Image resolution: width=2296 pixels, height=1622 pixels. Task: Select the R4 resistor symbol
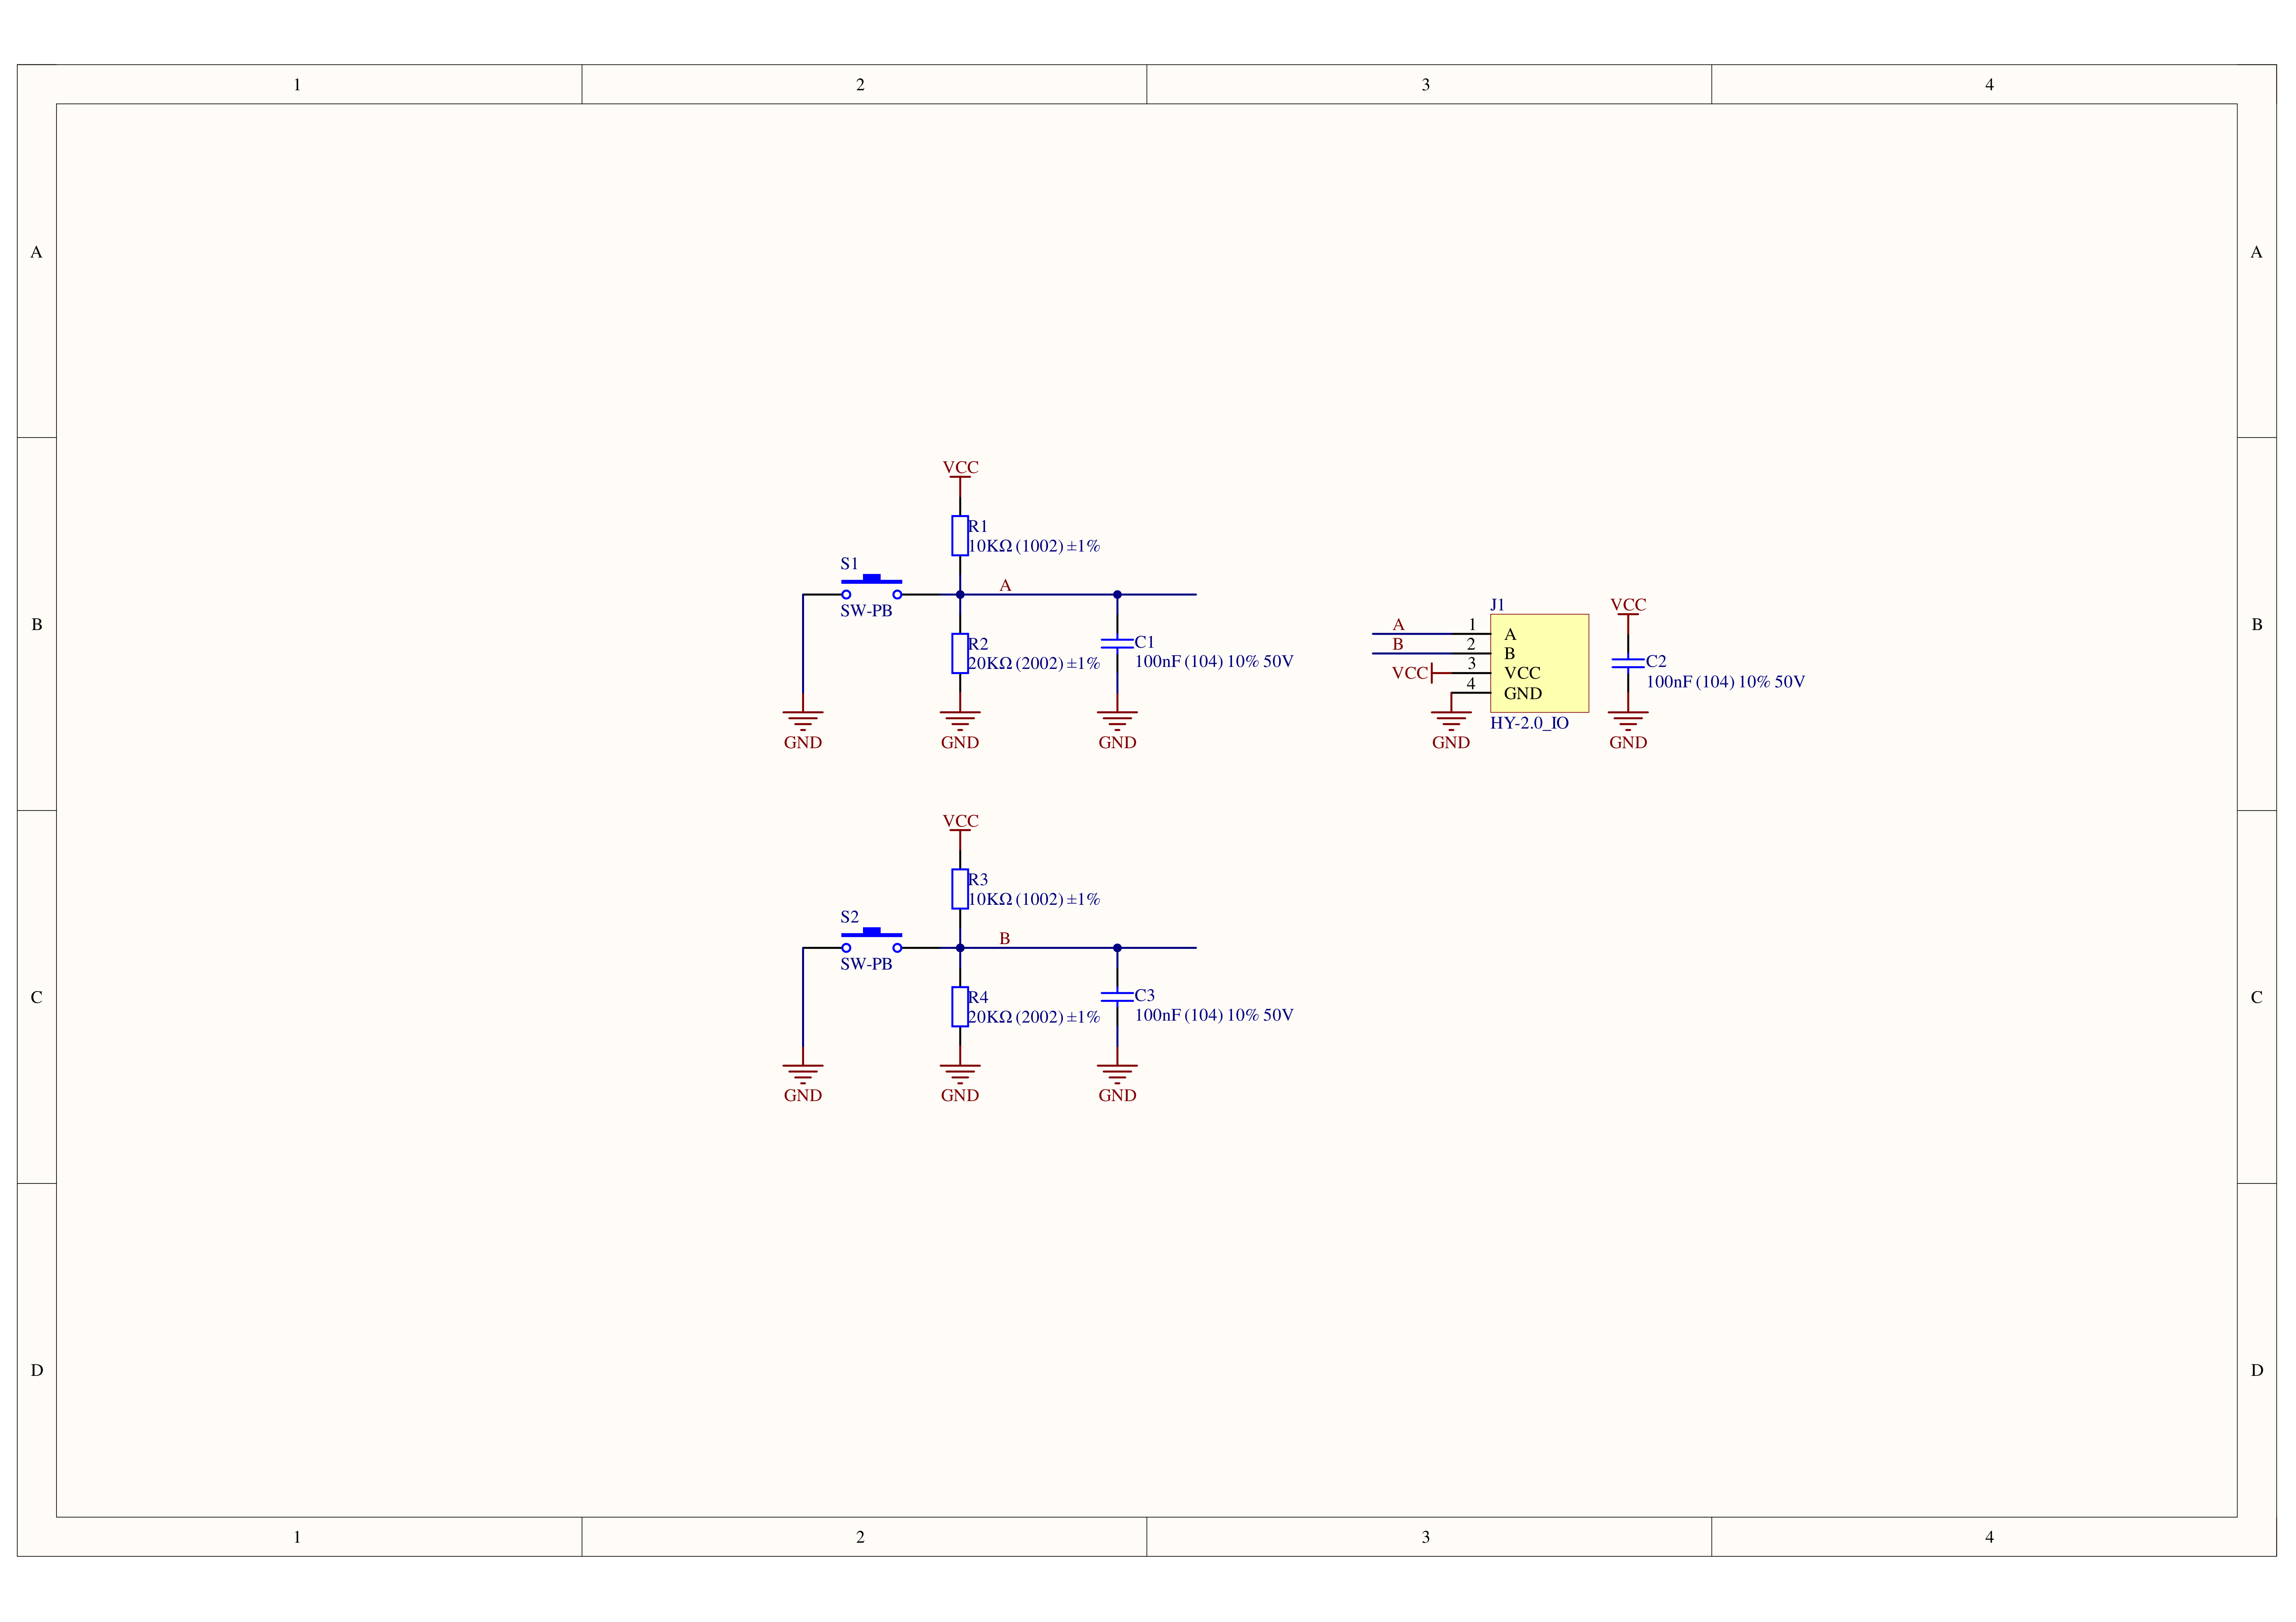pos(960,1006)
